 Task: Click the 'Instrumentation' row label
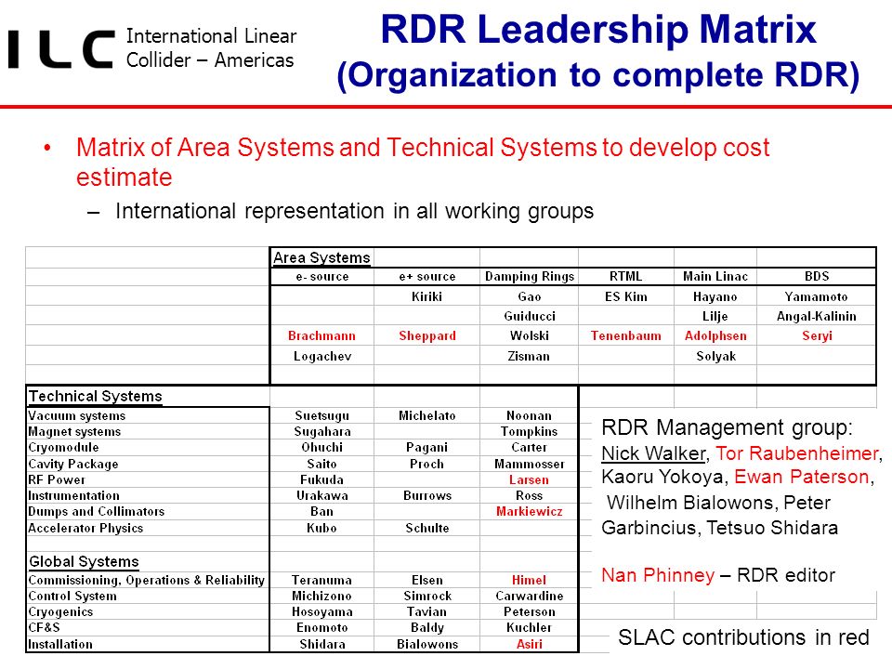coord(74,495)
